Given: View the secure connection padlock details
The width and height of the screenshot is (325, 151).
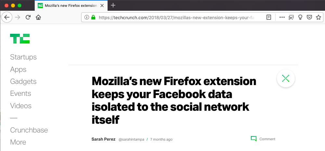Looking at the screenshot, I should coord(93,18).
